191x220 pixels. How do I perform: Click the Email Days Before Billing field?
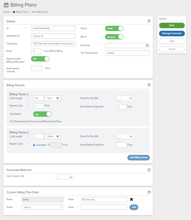pyautogui.click(x=36, y=51)
